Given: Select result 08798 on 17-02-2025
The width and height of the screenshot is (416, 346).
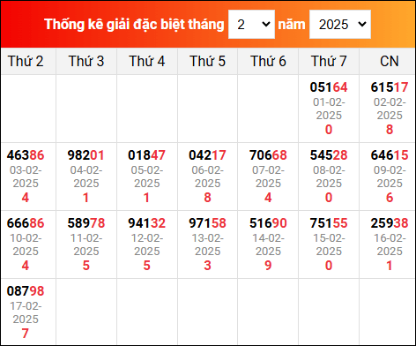Looking at the screenshot, I should 26,291.
